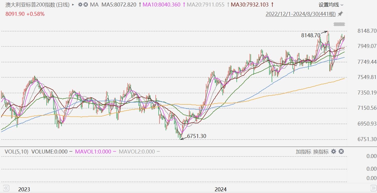Open VOL indicator settings gear
Viewport: 377px width, 193px height.
(x=334, y=152)
